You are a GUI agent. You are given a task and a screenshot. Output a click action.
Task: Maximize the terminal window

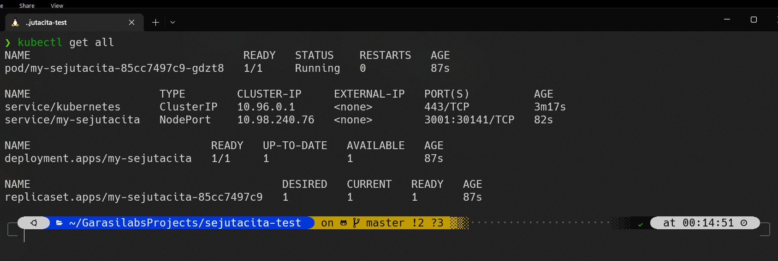(x=754, y=19)
